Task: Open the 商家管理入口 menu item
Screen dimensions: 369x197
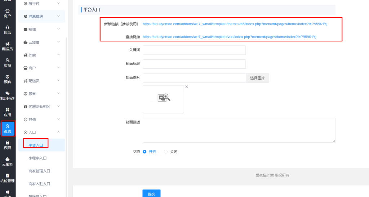Action: click(39, 171)
